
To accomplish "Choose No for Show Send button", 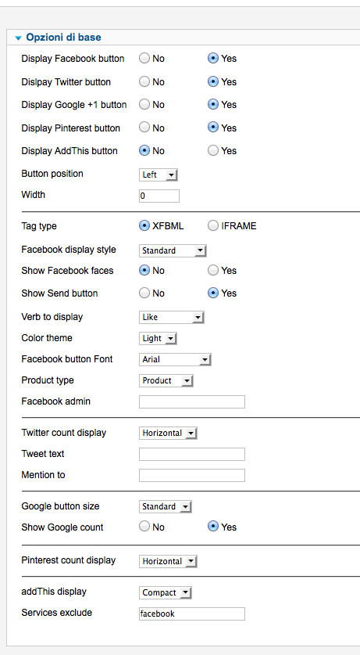I will click(x=144, y=293).
